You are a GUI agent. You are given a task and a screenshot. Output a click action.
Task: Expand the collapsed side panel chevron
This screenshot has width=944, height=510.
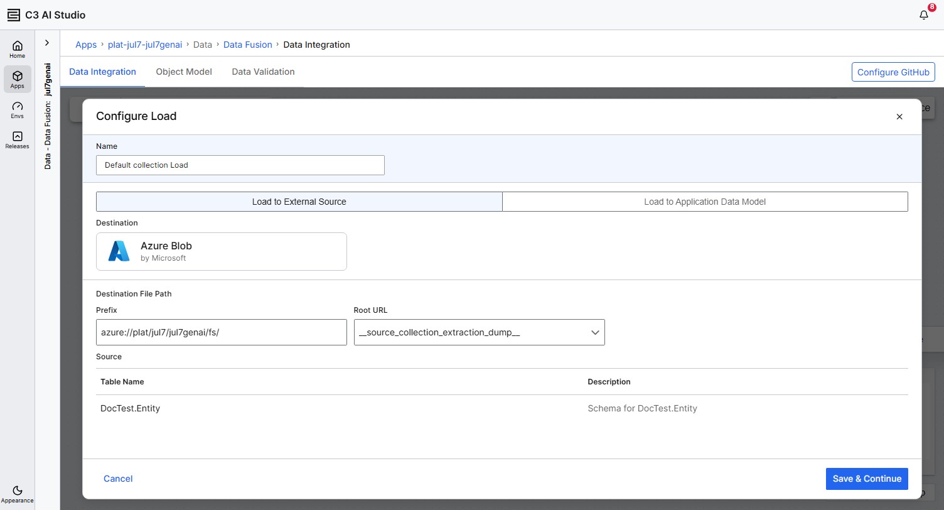click(x=47, y=43)
